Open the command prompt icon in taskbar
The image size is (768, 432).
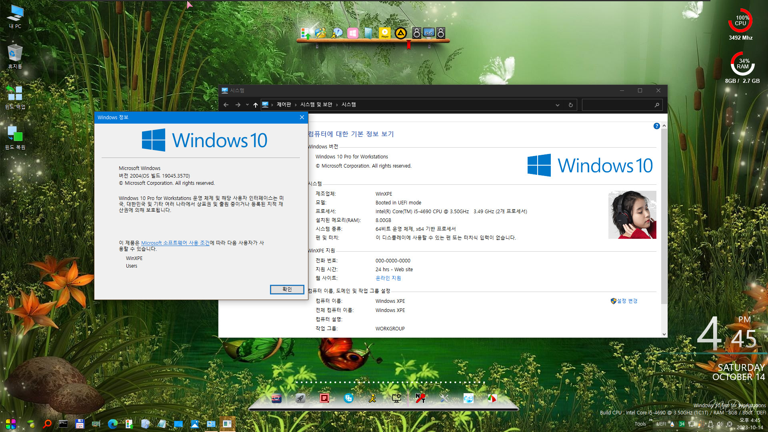tap(63, 424)
